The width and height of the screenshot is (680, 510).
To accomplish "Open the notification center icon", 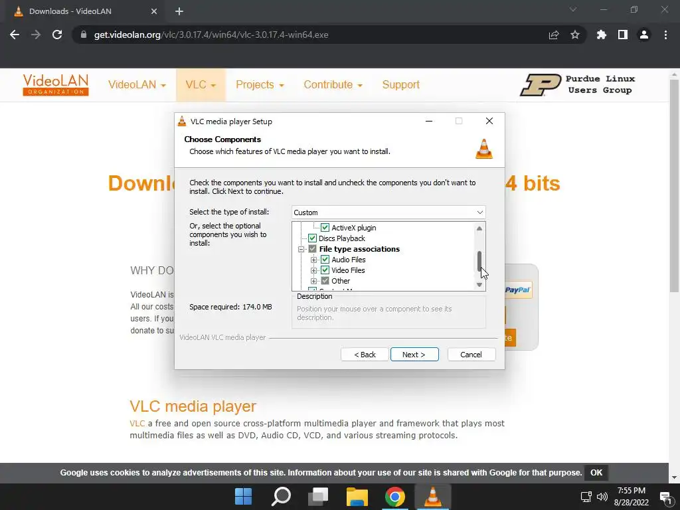I will (x=665, y=497).
